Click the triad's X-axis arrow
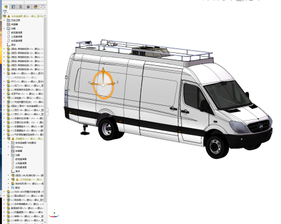 click(92, 84)
